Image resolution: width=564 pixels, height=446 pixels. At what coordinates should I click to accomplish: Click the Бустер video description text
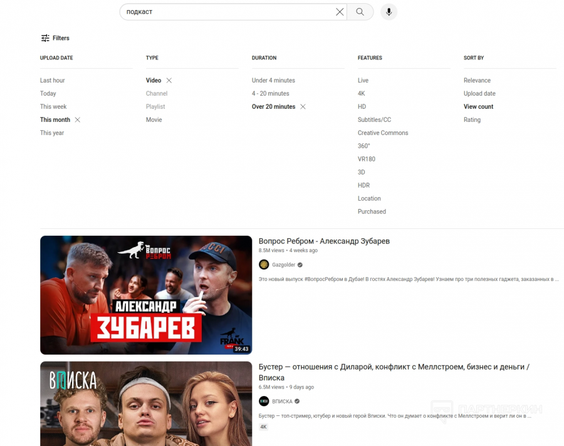(395, 416)
